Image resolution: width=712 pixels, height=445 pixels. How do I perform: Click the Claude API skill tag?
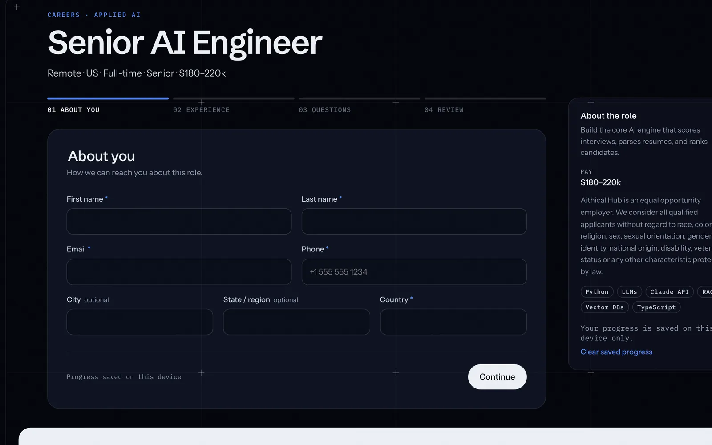pyautogui.click(x=669, y=292)
